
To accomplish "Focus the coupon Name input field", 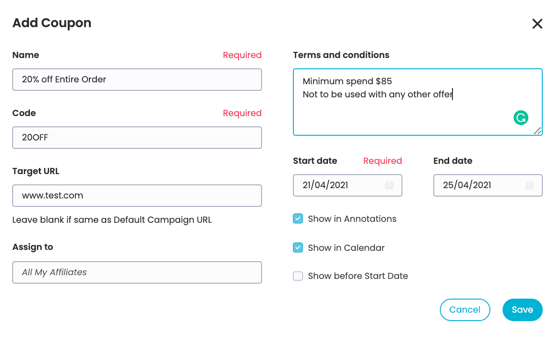I will click(x=137, y=80).
